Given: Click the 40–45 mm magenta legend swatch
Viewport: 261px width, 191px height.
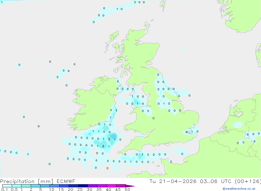Looking at the screenshot, I should coord(111,186).
